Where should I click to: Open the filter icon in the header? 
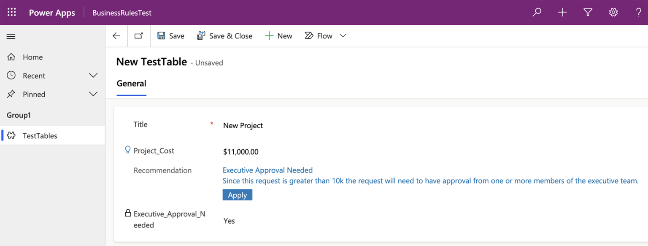588,12
